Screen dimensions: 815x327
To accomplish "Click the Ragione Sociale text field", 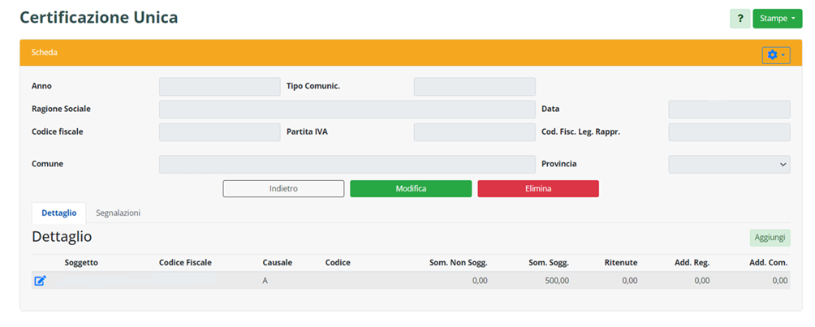I will click(x=347, y=110).
